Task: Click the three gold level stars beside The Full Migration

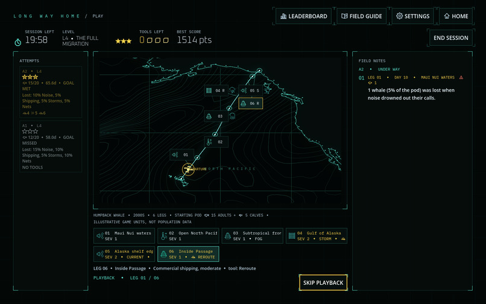Action: click(x=124, y=41)
